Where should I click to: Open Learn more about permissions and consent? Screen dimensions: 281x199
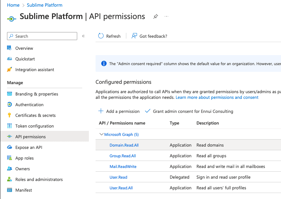click(x=217, y=97)
